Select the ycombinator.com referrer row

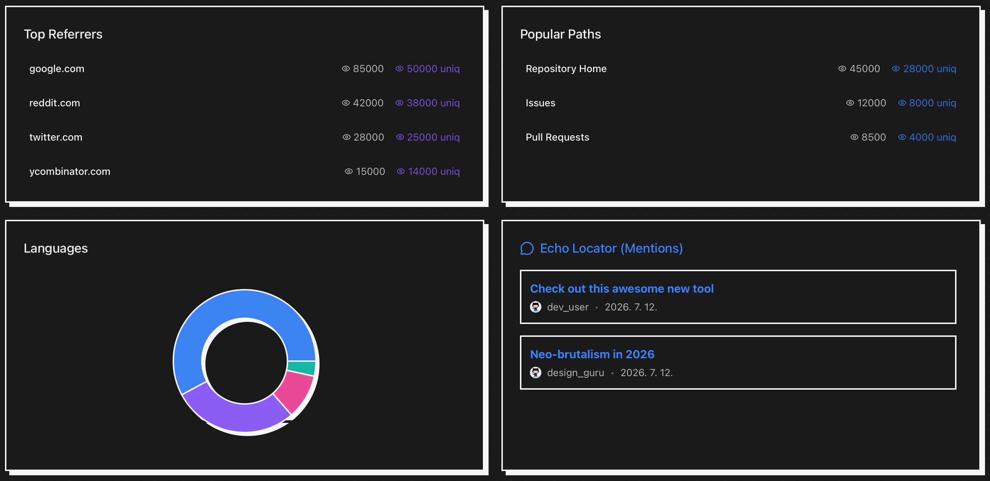(244, 171)
